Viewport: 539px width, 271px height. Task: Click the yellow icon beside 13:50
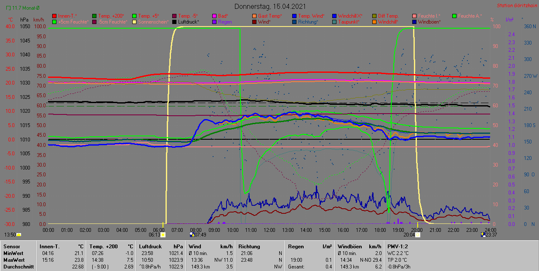tap(19, 235)
